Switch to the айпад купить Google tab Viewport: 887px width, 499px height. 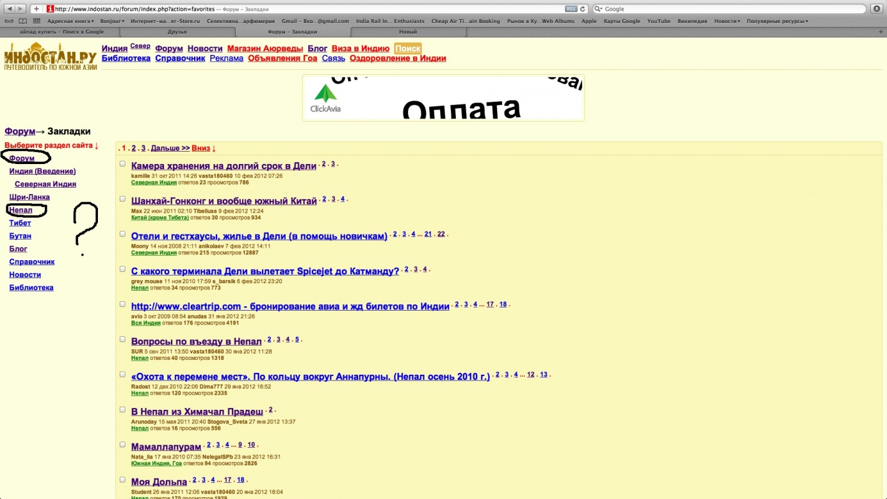tap(61, 31)
